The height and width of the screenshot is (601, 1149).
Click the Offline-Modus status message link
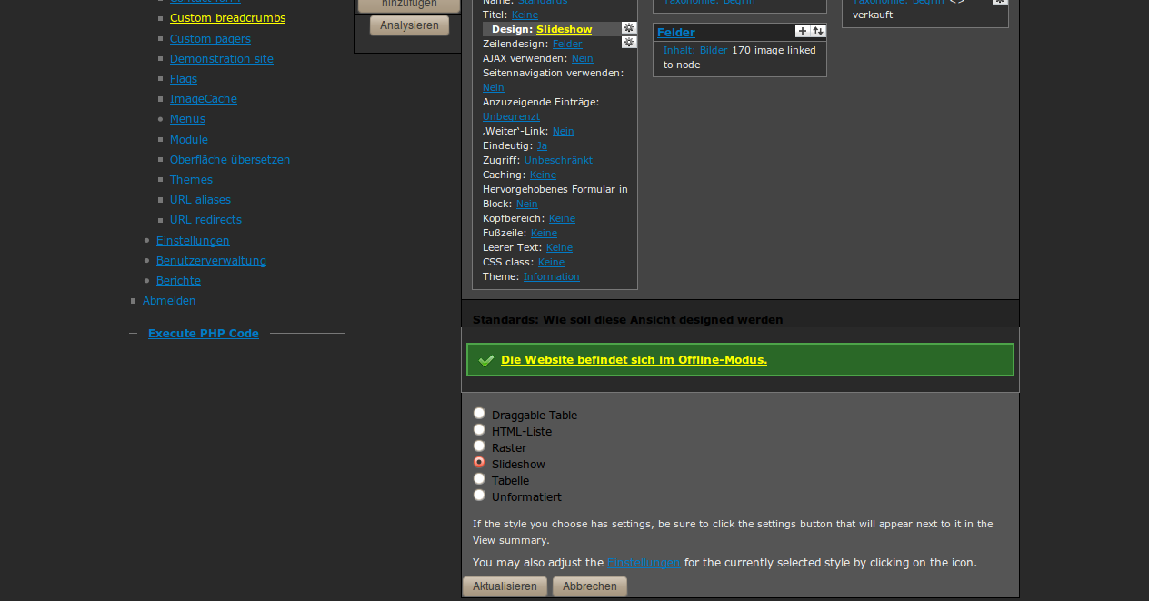(634, 360)
